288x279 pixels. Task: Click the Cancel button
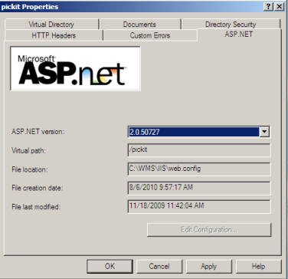159,267
